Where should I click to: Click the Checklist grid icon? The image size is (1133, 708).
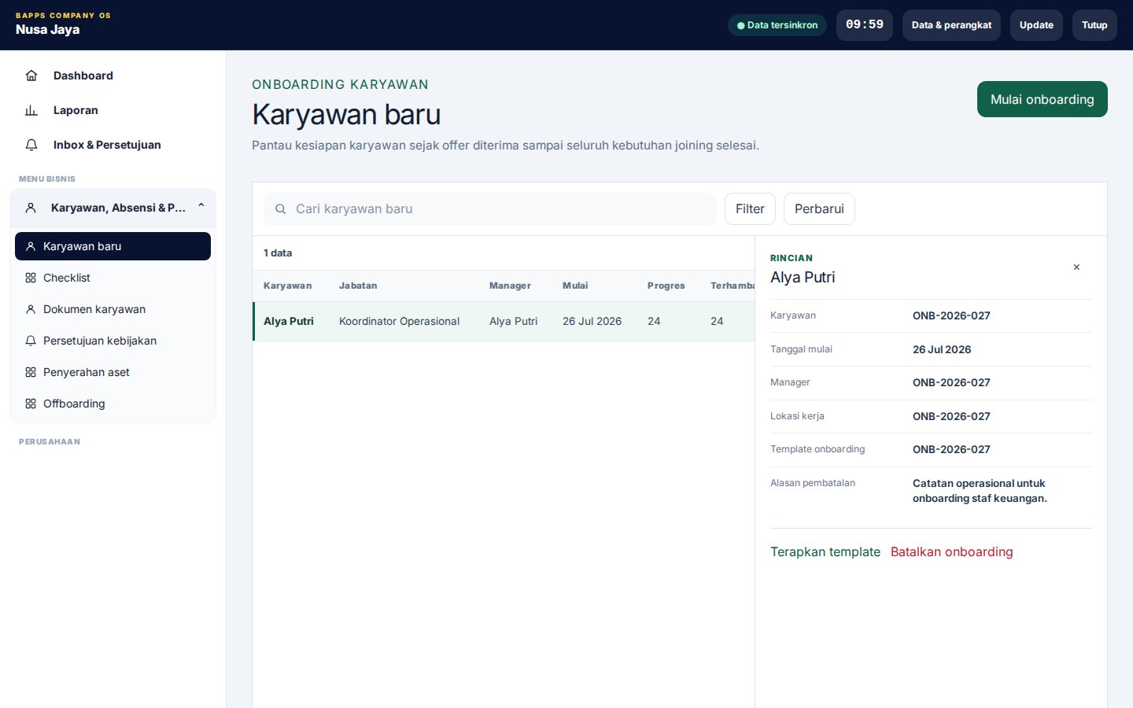click(31, 278)
